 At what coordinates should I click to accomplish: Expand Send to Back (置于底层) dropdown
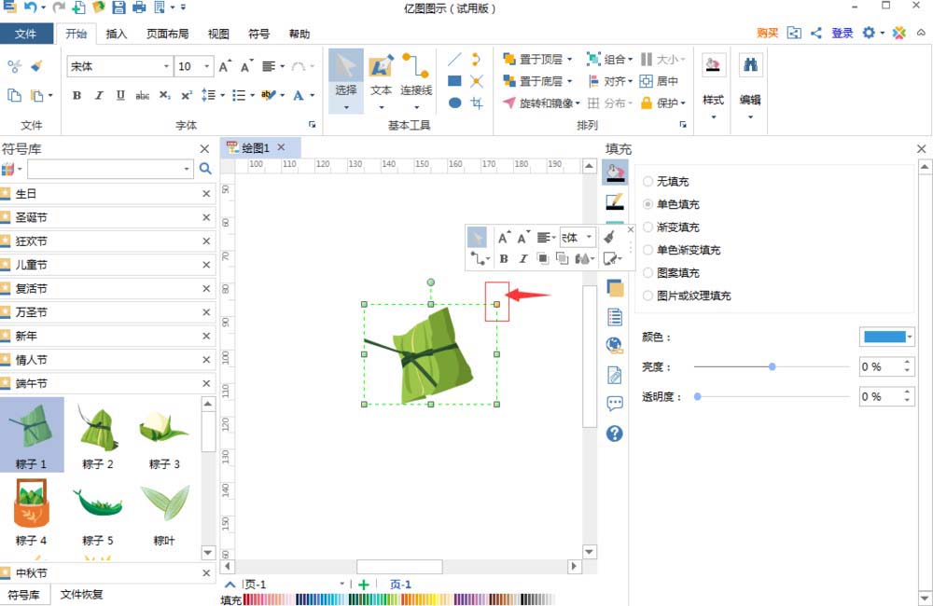click(569, 81)
